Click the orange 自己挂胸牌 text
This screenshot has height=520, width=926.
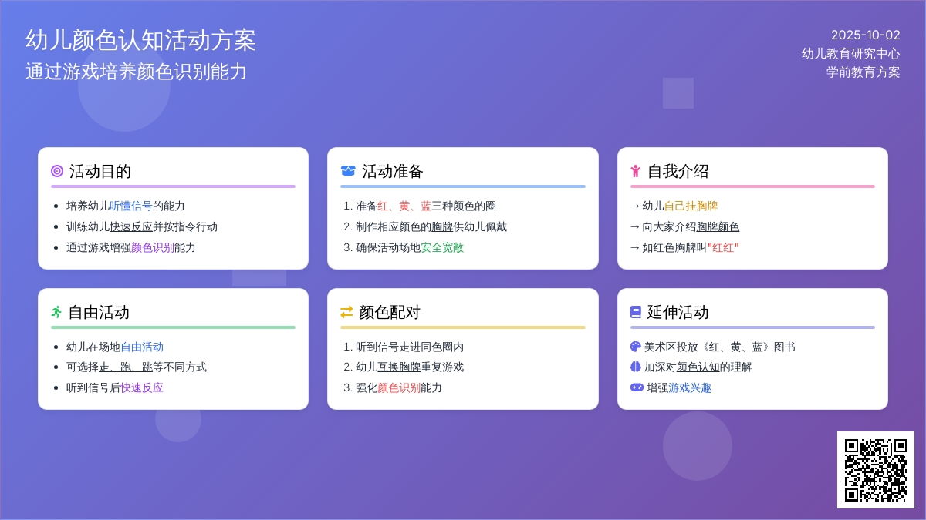[691, 206]
